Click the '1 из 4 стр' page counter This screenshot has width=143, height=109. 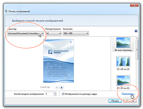(x=45, y=87)
